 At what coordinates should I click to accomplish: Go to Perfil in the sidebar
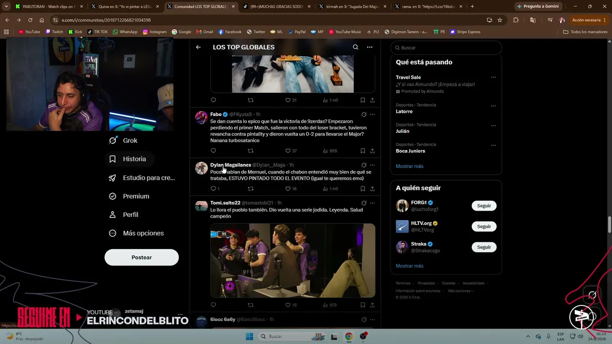pos(124,215)
